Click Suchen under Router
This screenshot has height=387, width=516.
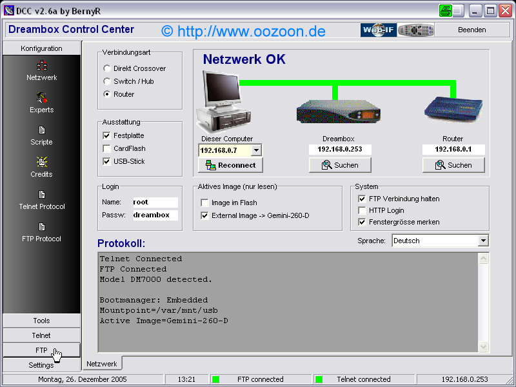453,165
